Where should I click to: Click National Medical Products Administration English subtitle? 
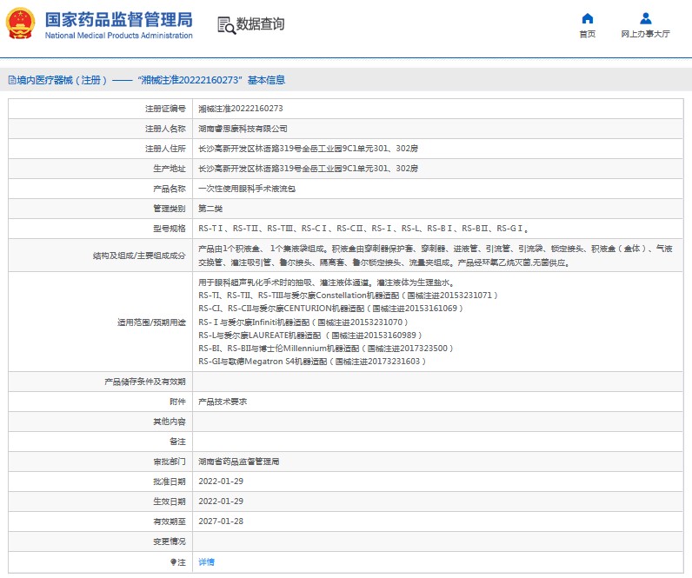point(117,36)
